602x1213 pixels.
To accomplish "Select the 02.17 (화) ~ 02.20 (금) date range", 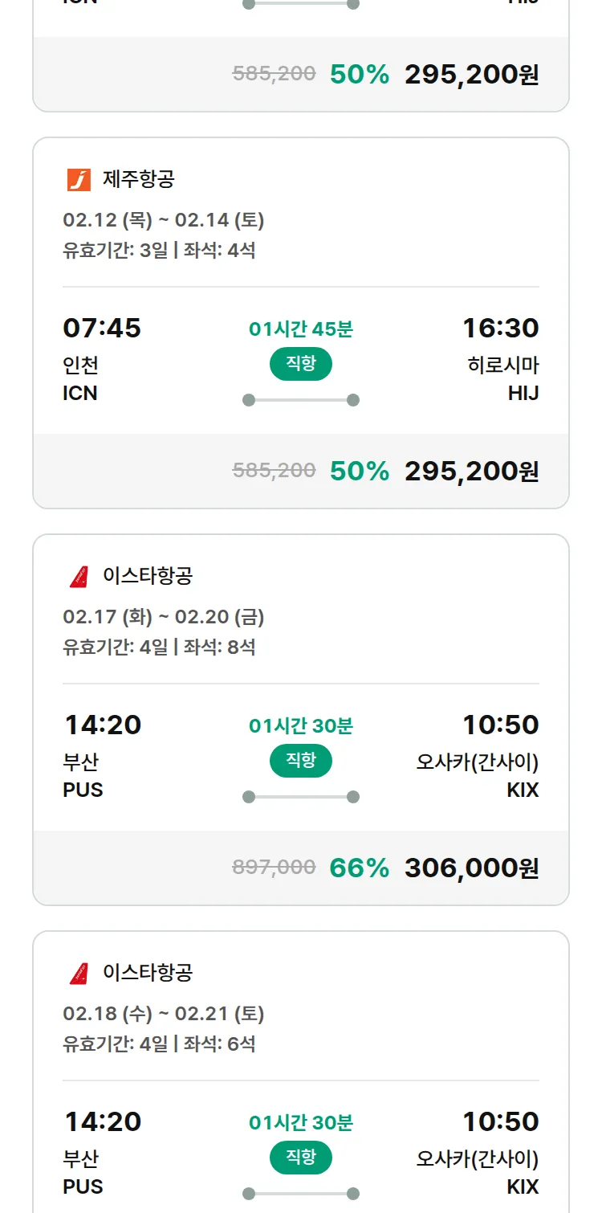I will point(164,617).
